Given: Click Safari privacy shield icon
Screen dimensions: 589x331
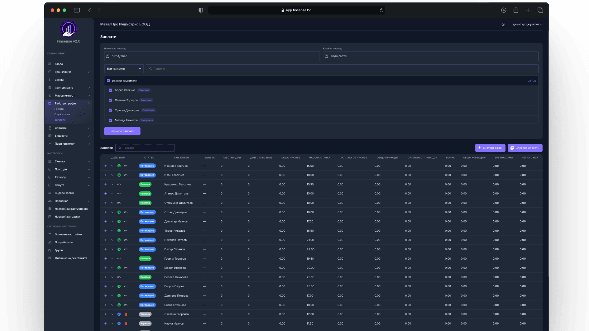Looking at the screenshot, I should click(201, 10).
